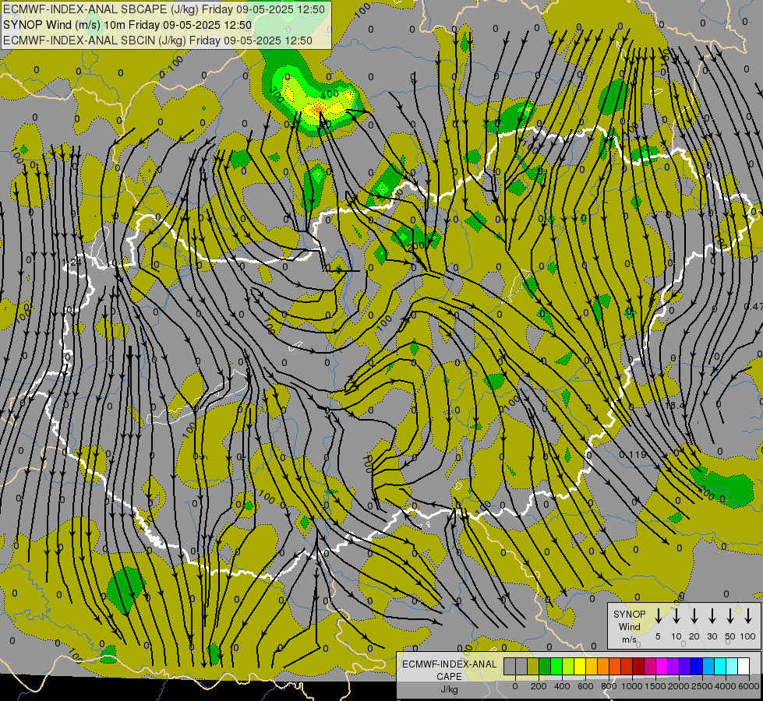Select the SBCIN title line
This screenshot has height=701, width=763.
click(x=157, y=41)
